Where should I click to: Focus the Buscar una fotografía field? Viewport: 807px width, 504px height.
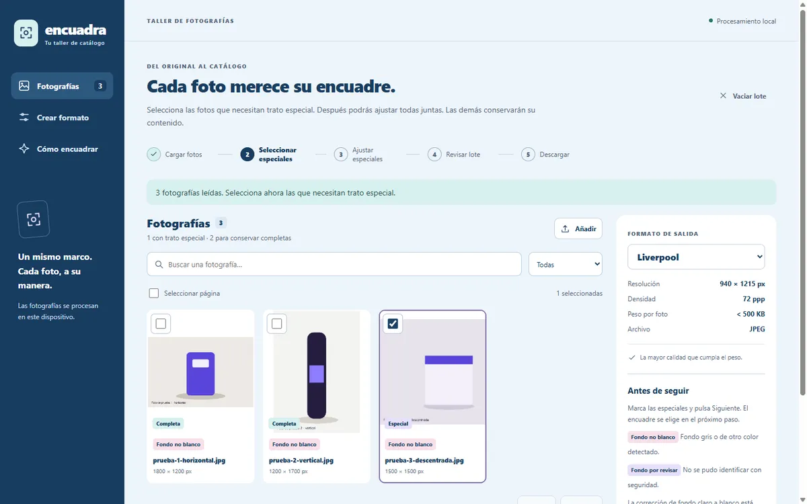(334, 264)
